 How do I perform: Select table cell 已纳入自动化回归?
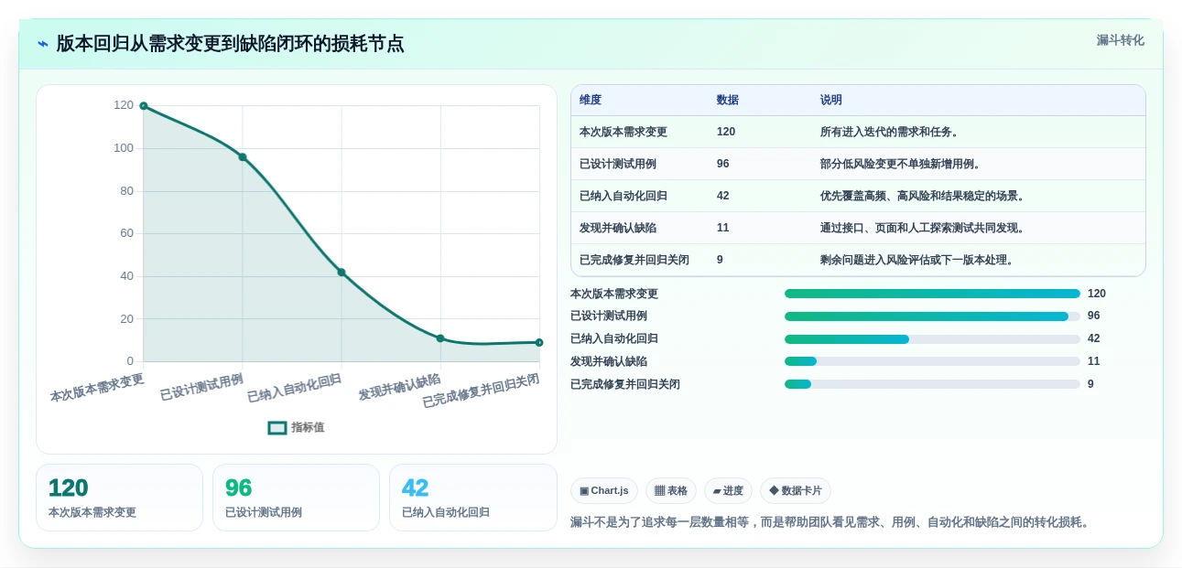point(624,196)
